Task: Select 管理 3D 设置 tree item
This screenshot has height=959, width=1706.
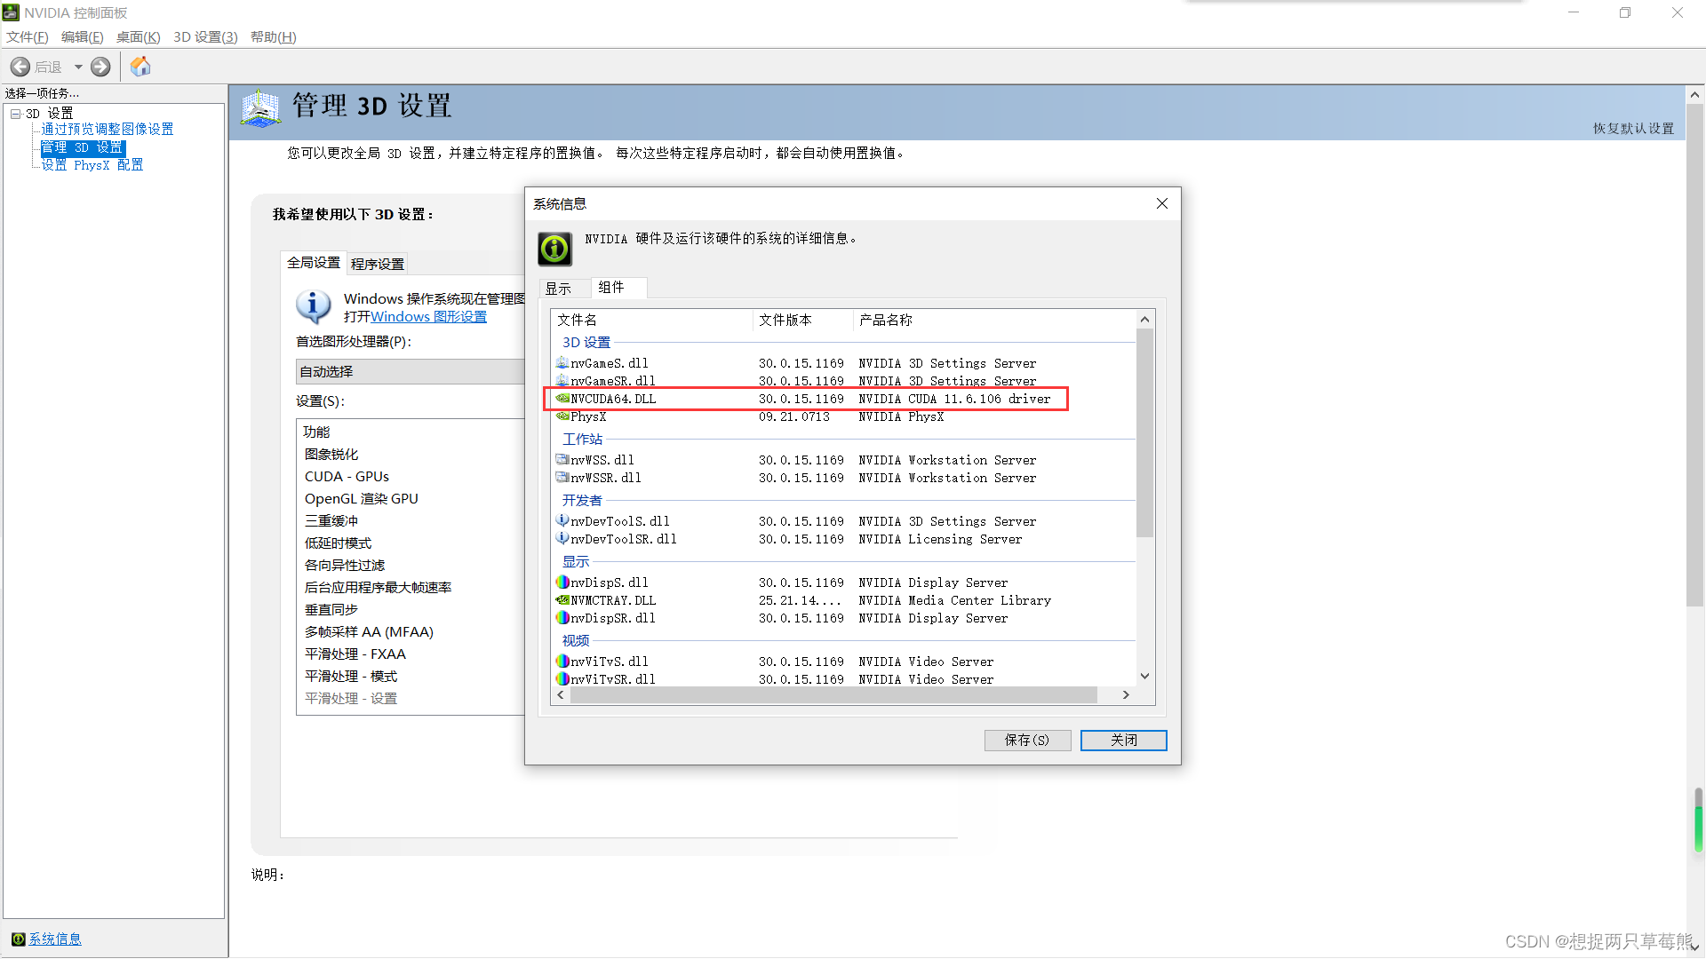Action: [x=82, y=147]
